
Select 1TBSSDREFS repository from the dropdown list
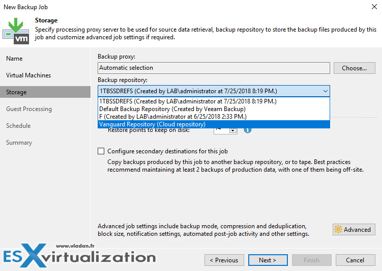point(214,101)
